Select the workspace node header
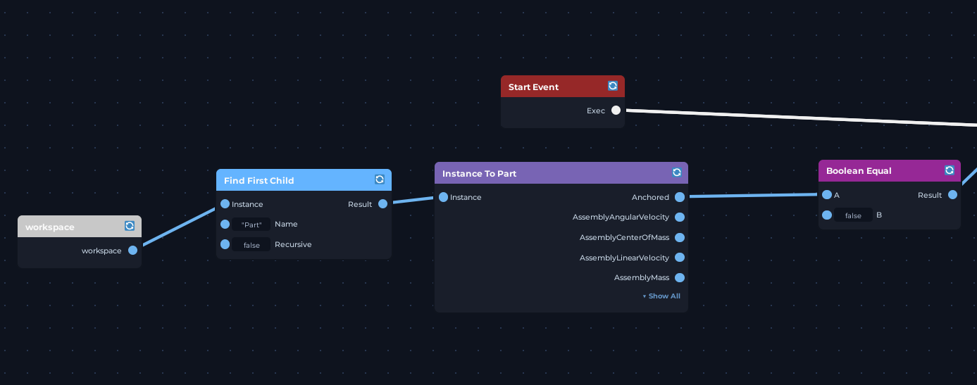977x385 pixels. click(x=80, y=227)
